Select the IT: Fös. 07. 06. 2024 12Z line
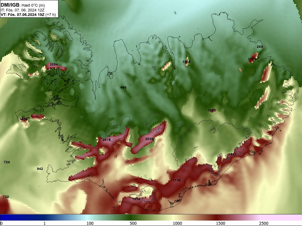 click(x=23, y=10)
